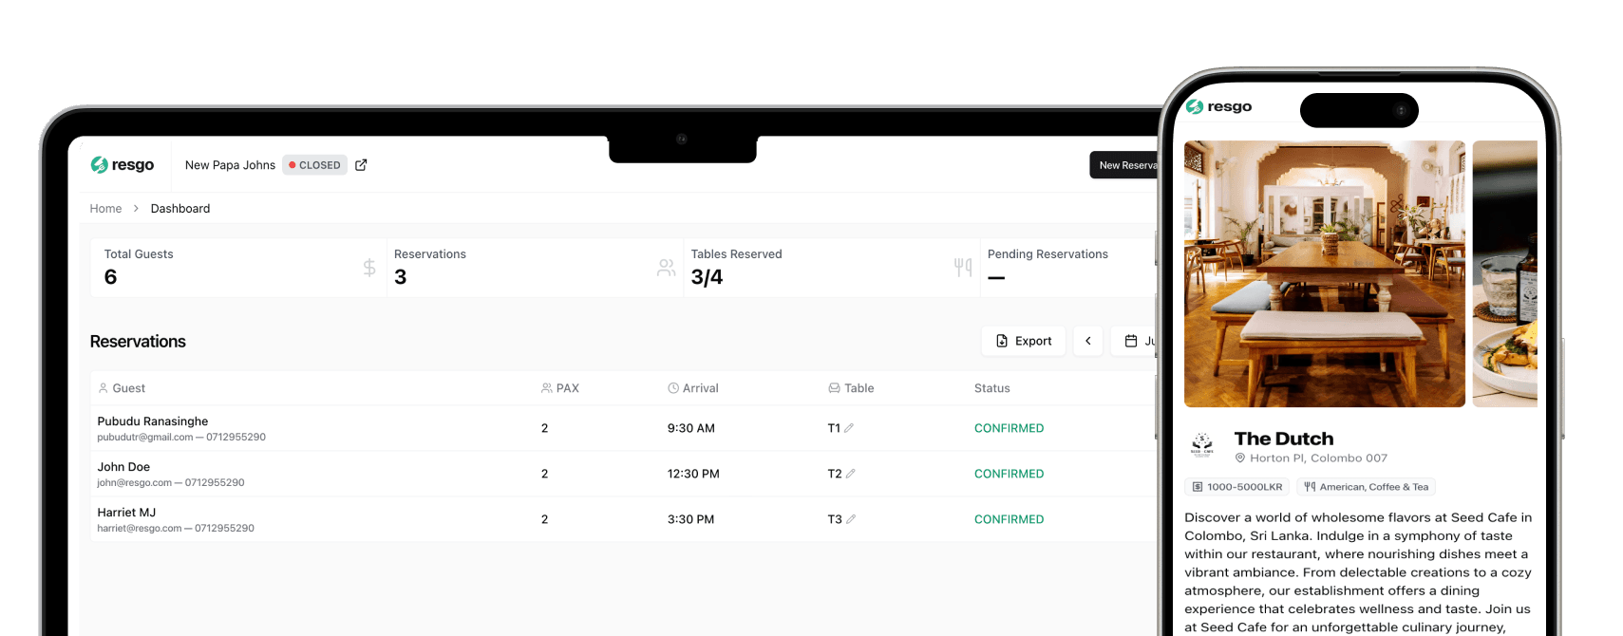Viewport: 1623px width, 636px height.
Task: Click the resgo logo on the phone screen
Action: tap(1219, 106)
